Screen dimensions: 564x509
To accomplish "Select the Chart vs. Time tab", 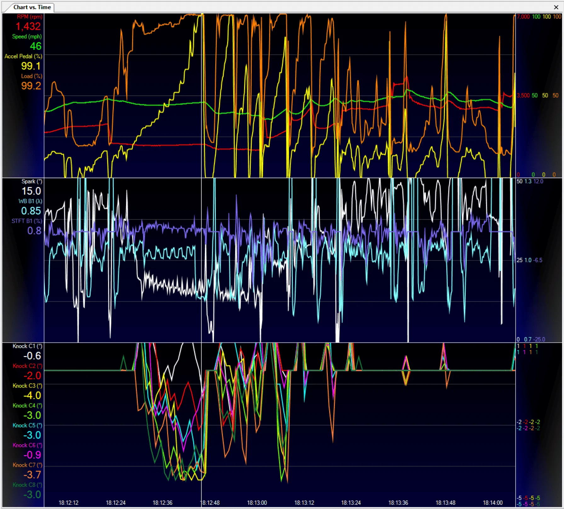I will point(32,7).
